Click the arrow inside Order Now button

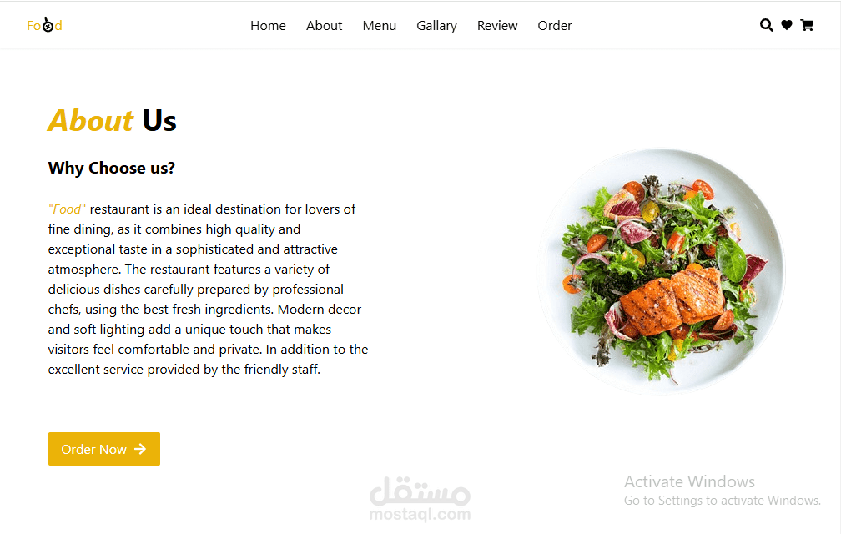coord(140,449)
